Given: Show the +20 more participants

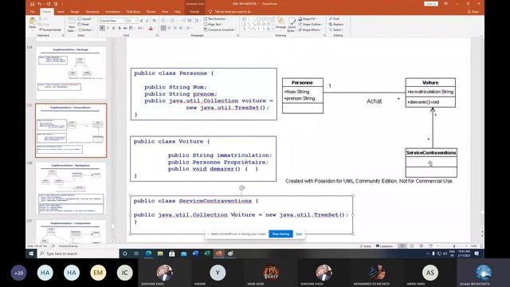Looking at the screenshot, I should [19, 273].
